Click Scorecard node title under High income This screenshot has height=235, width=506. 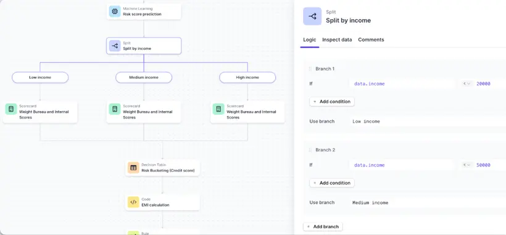[251, 115]
